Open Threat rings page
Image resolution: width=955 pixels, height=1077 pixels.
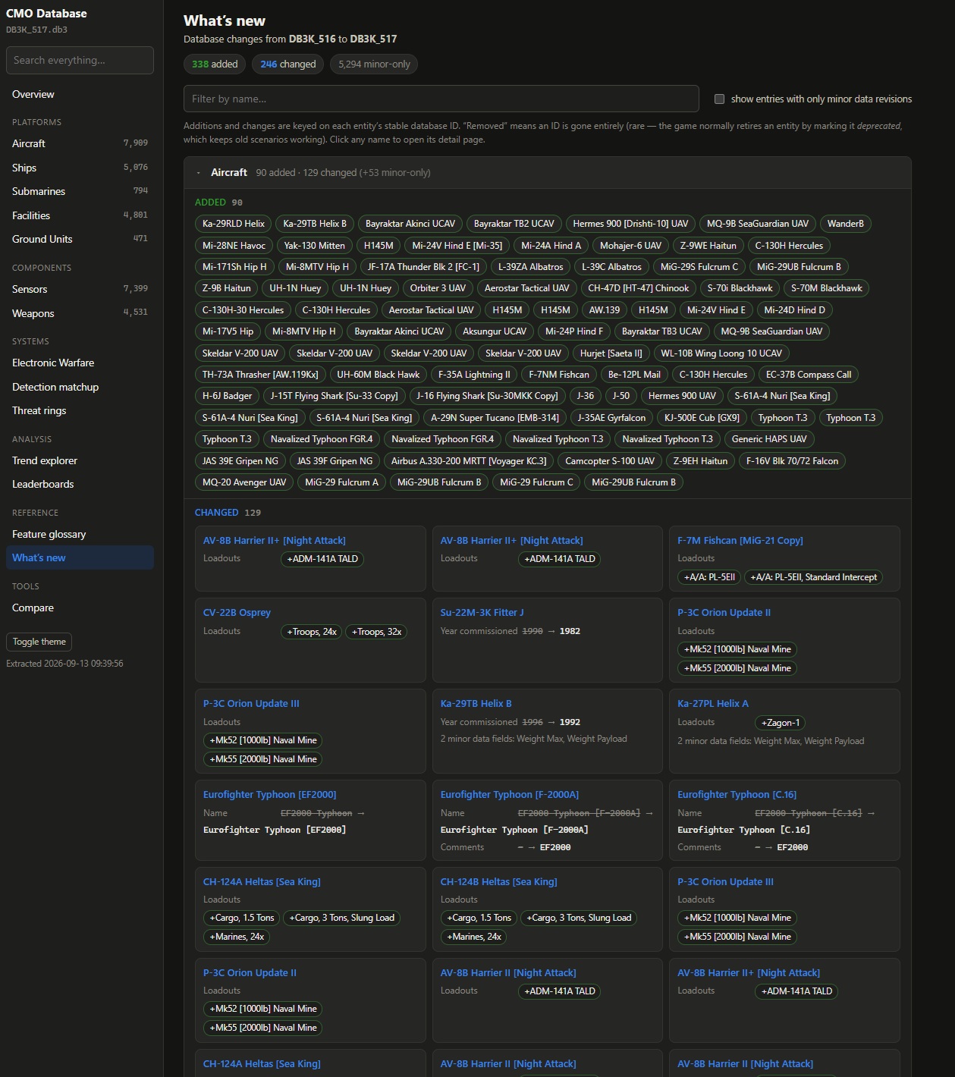pyautogui.click(x=80, y=410)
